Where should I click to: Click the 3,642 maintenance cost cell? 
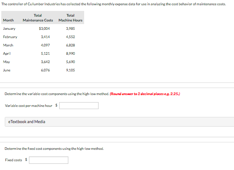tap(46, 62)
